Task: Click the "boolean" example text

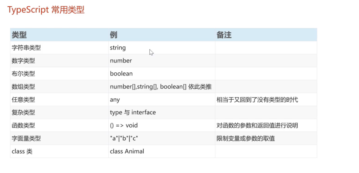Action: pyautogui.click(x=121, y=74)
